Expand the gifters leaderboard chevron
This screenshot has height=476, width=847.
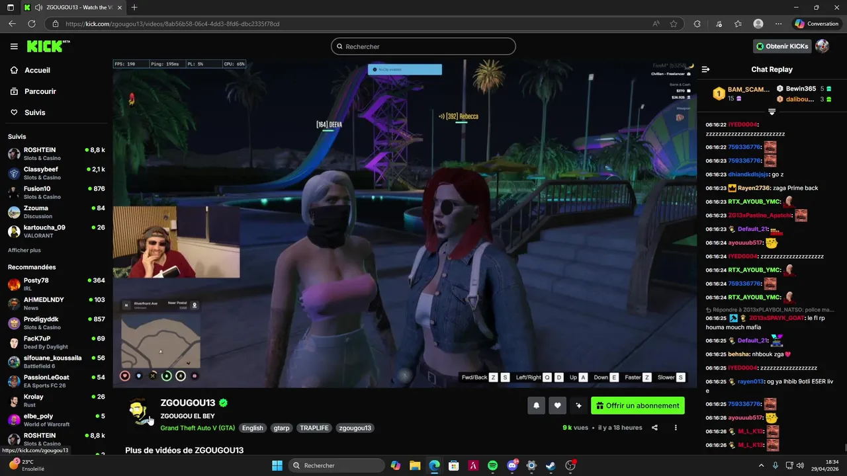772,111
